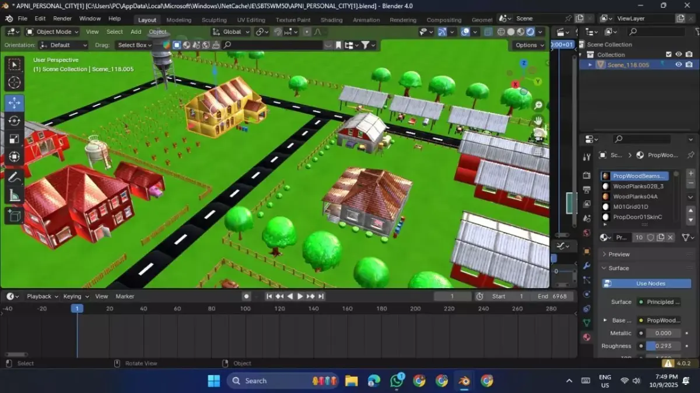The height and width of the screenshot is (393, 700).
Task: Pin the properties editor context
Action: point(691,155)
